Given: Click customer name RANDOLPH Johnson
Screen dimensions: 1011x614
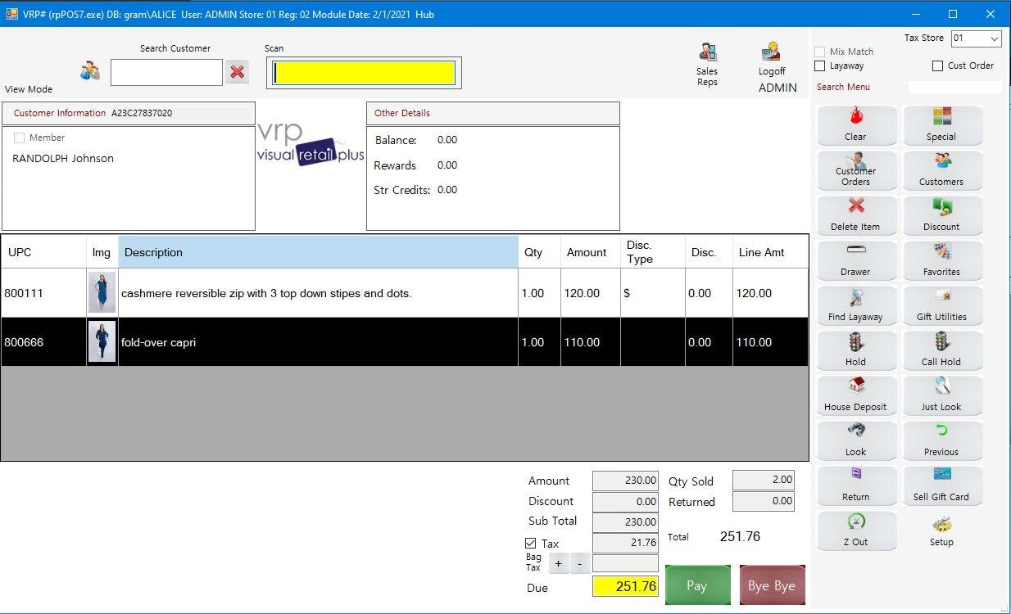Looking at the screenshot, I should pos(63,159).
